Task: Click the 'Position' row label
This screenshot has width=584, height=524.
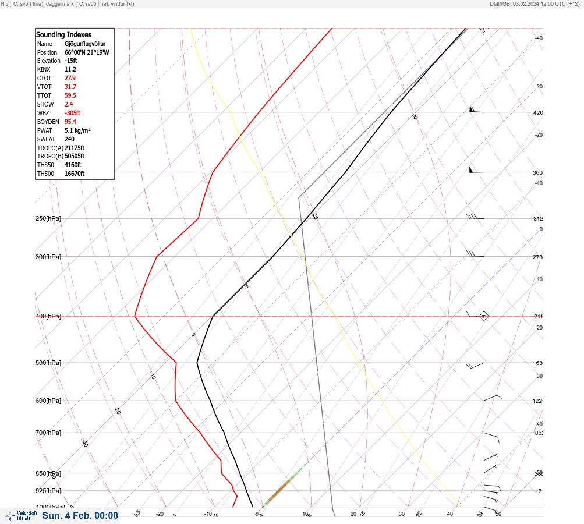Action: [x=47, y=52]
